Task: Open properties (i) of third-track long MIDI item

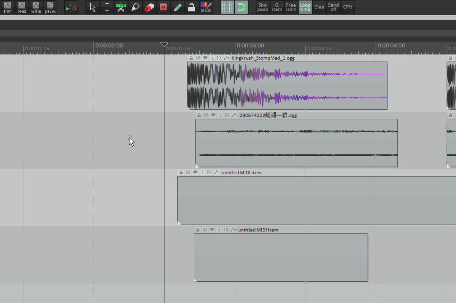Action: (x=202, y=172)
